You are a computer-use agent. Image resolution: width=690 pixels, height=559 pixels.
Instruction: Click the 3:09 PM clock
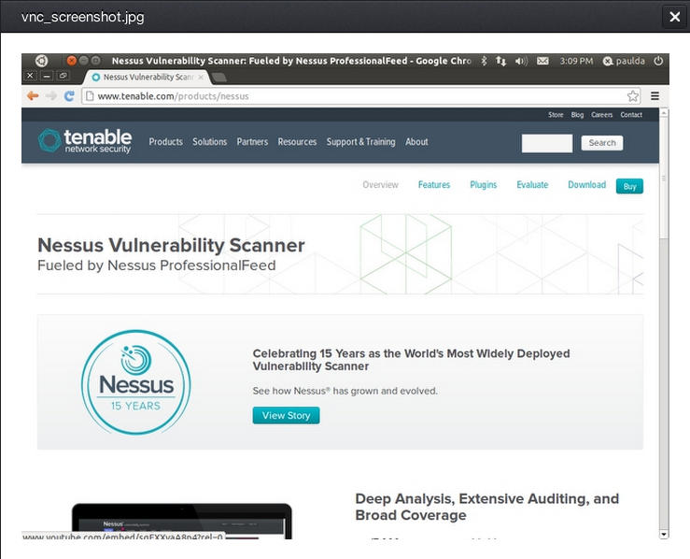pyautogui.click(x=576, y=61)
